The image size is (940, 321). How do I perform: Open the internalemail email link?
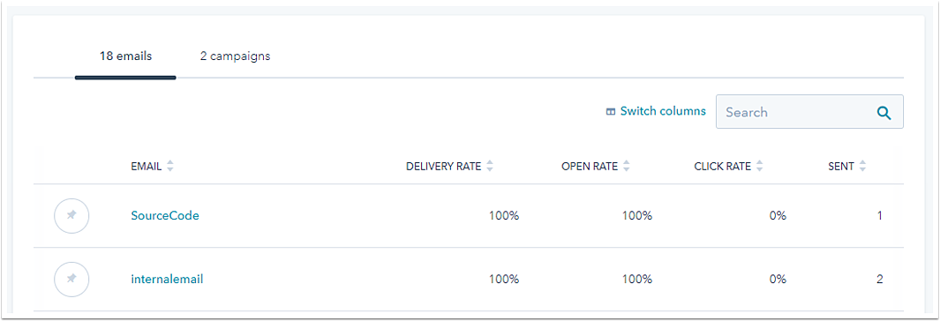167,279
